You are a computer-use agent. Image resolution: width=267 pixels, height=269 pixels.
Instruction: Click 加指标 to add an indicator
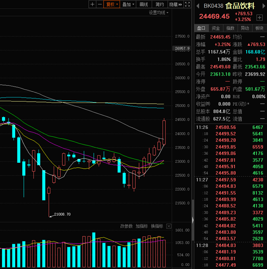pos(142,226)
